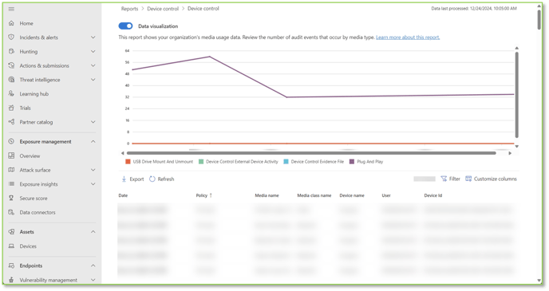Sort by Device name column header
549x291 pixels.
pos(352,195)
